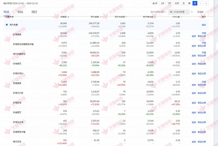218x146 pixels.
Task: Sort by 支付买家数 column arrow
Action: (x=127, y=17)
